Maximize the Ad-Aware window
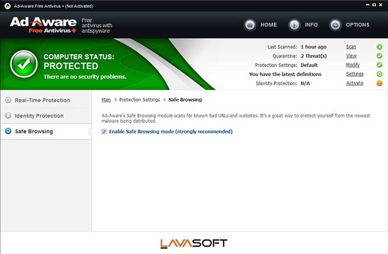The height and width of the screenshot is (254, 388). (x=374, y=5)
